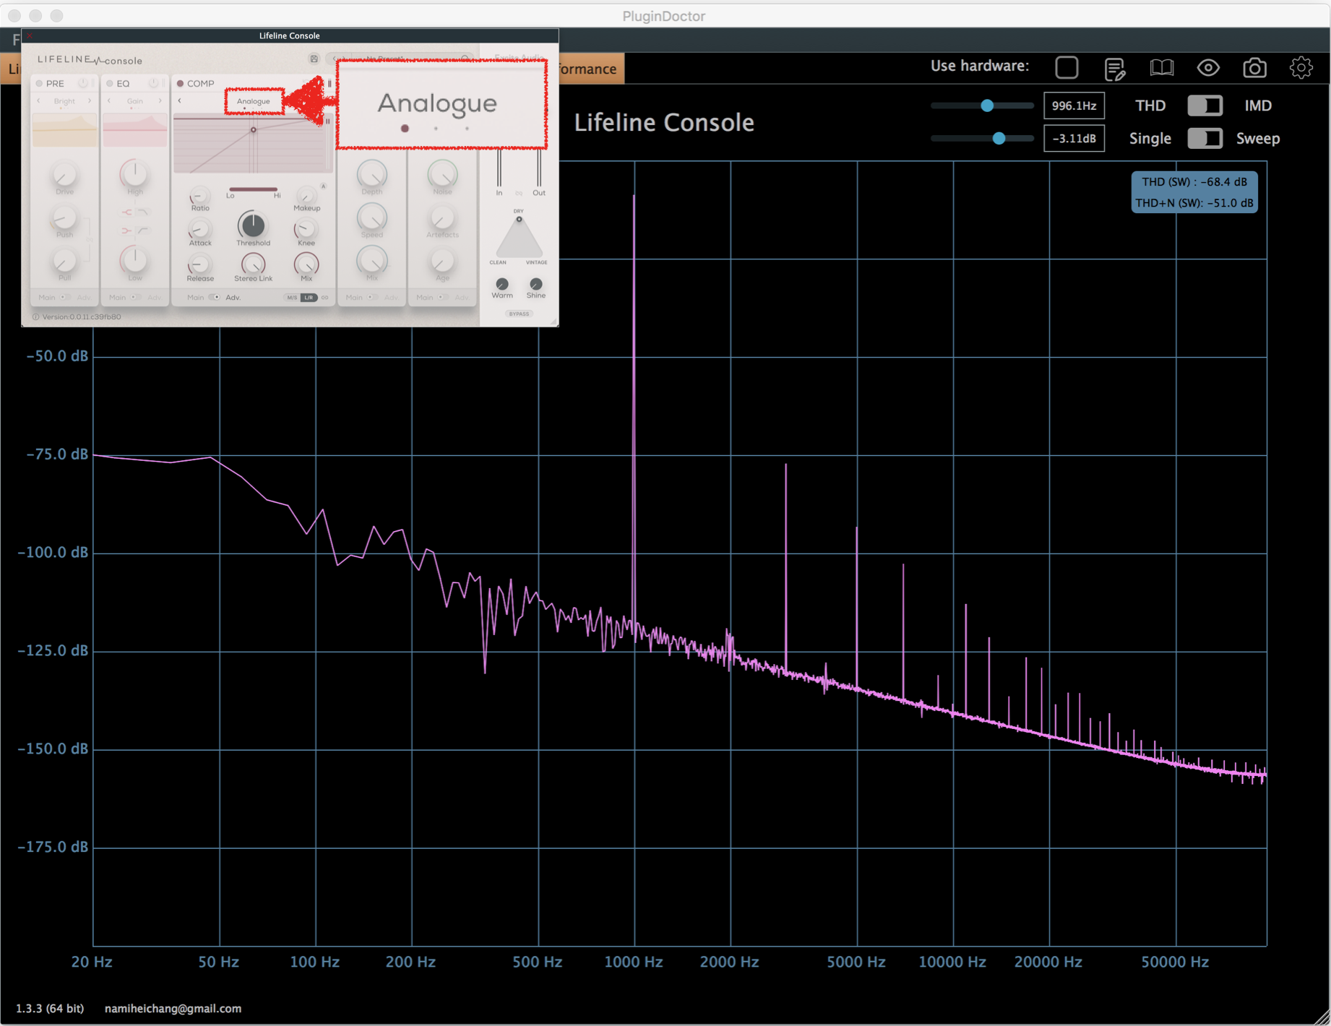This screenshot has height=1026, width=1331.
Task: Toggle the PRE module enable dot
Action: tap(39, 83)
